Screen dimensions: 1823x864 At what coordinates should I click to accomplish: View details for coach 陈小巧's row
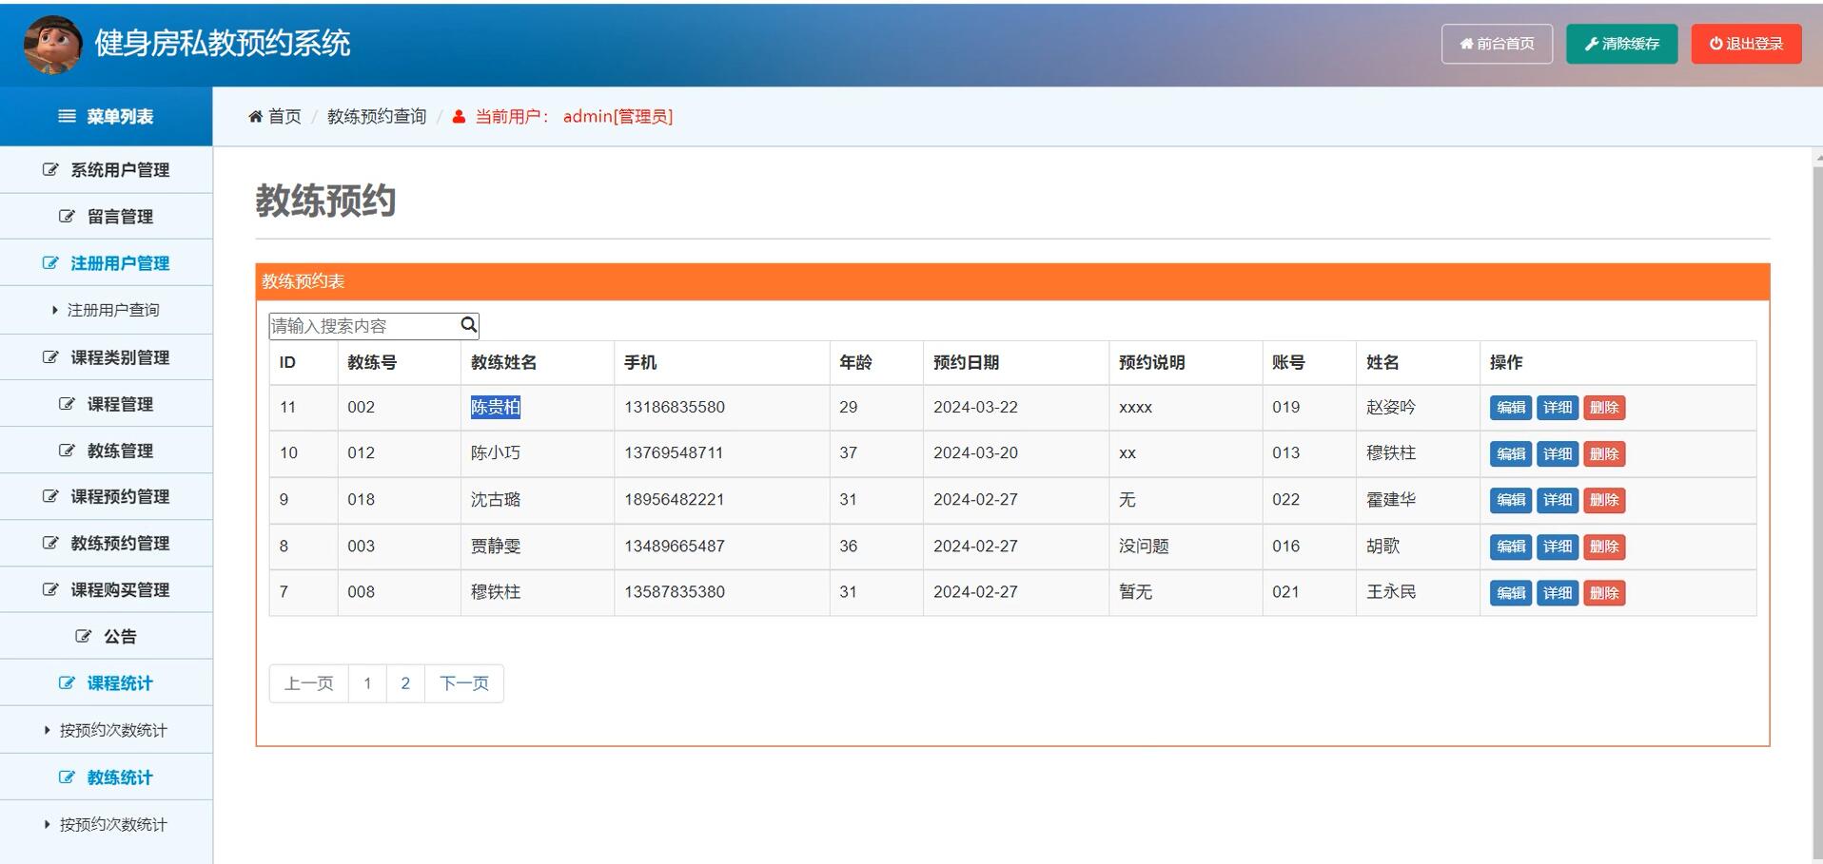coord(1558,454)
